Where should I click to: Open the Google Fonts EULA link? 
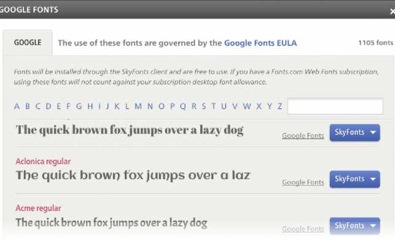click(260, 43)
